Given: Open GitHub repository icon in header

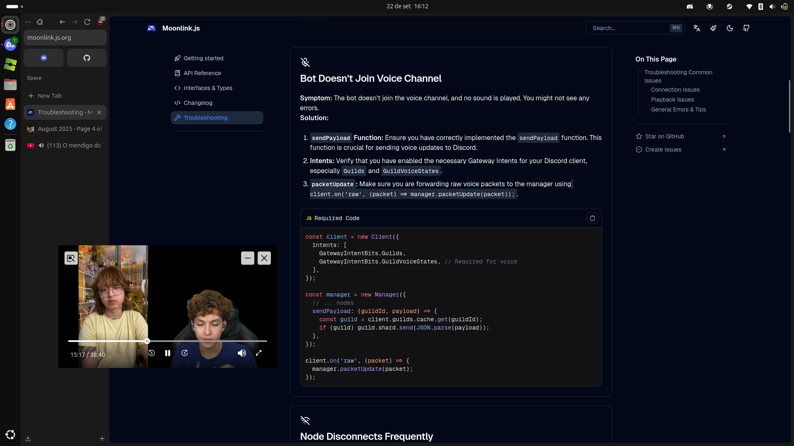Looking at the screenshot, I should coord(746,28).
